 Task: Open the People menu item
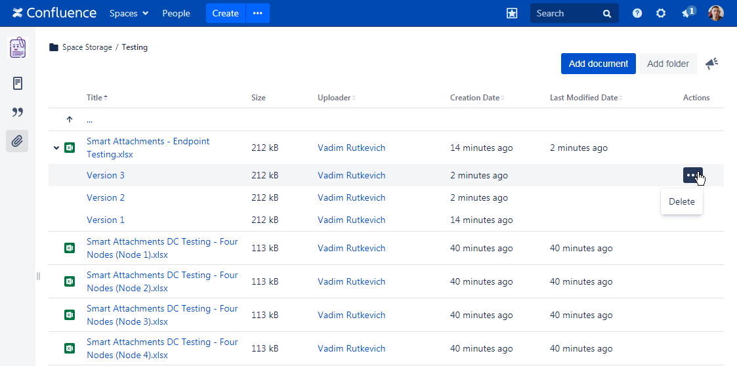176,13
